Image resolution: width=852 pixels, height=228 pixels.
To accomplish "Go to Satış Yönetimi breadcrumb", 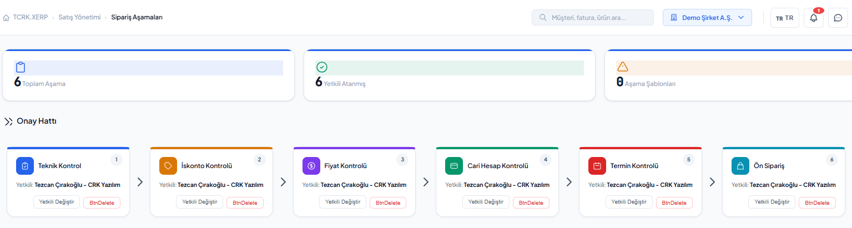I will click(x=79, y=17).
